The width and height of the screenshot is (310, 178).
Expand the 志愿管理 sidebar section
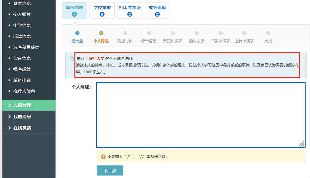29,105
